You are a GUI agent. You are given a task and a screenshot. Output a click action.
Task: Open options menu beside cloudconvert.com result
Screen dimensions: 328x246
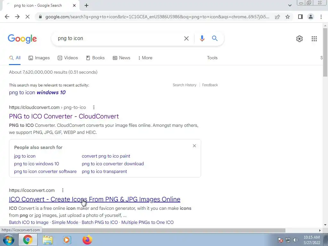(94, 107)
